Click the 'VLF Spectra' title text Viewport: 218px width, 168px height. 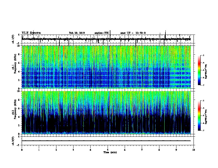pyautogui.click(x=31, y=33)
